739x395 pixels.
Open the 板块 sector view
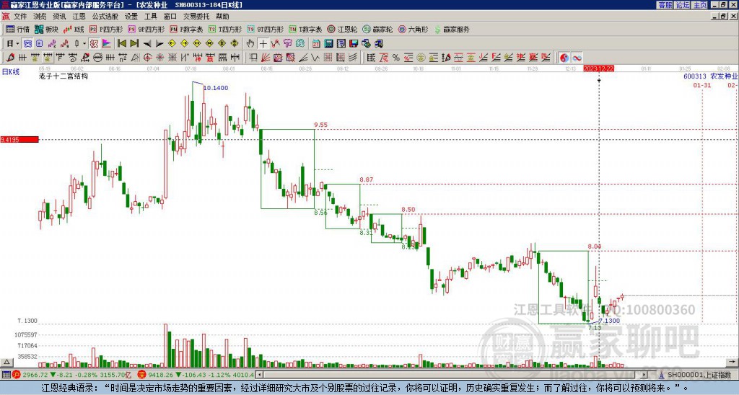tap(47, 29)
